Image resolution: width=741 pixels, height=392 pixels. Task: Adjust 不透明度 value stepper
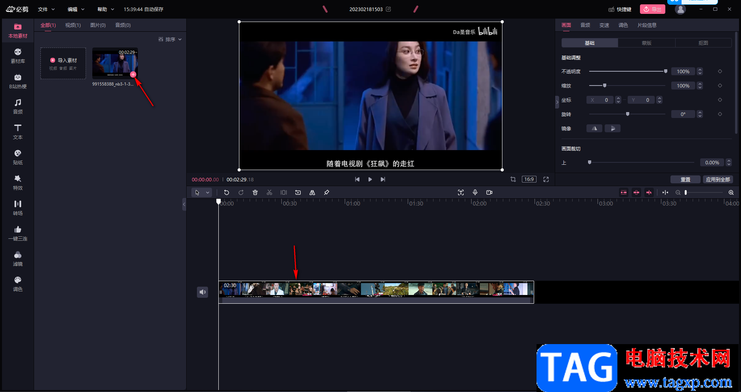[x=700, y=71]
